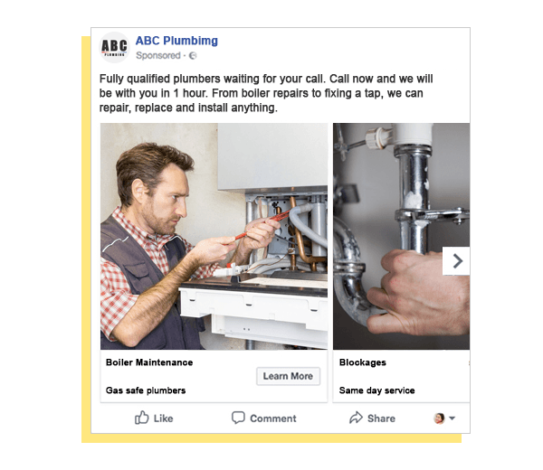Click the speech bubble Comment icon
The width and height of the screenshot is (543, 470).
238,418
